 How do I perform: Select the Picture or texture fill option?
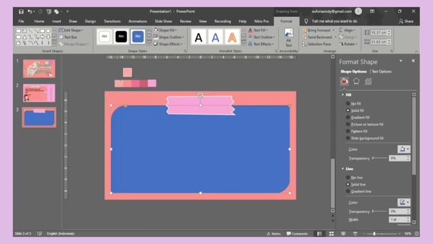tap(365, 124)
